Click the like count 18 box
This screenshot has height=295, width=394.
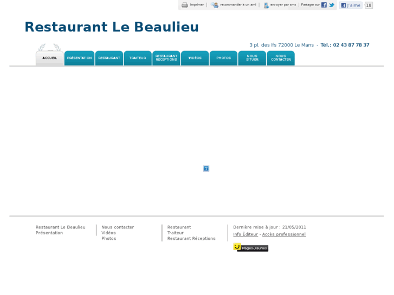(369, 5)
